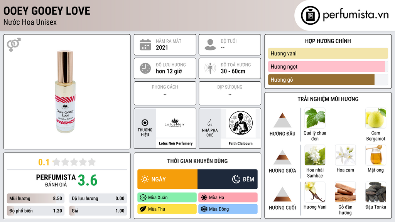Click the sun icon in Mùa Hạ
395x222 pixels.
tap(204, 198)
